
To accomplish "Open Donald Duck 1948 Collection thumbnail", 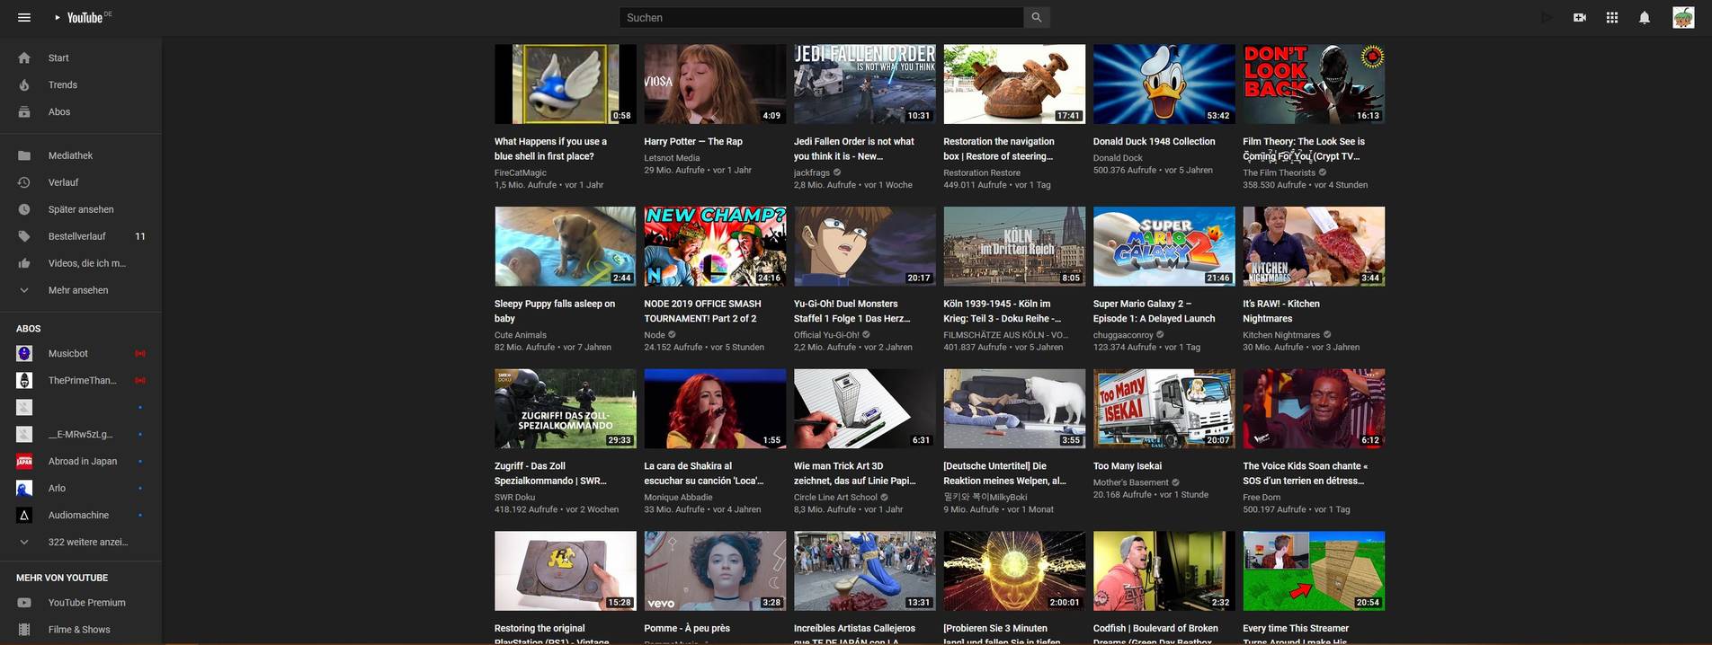I will coord(1164,84).
